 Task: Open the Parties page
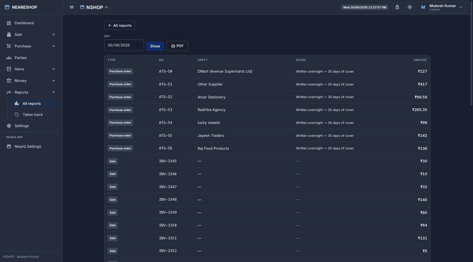pyautogui.click(x=31, y=58)
